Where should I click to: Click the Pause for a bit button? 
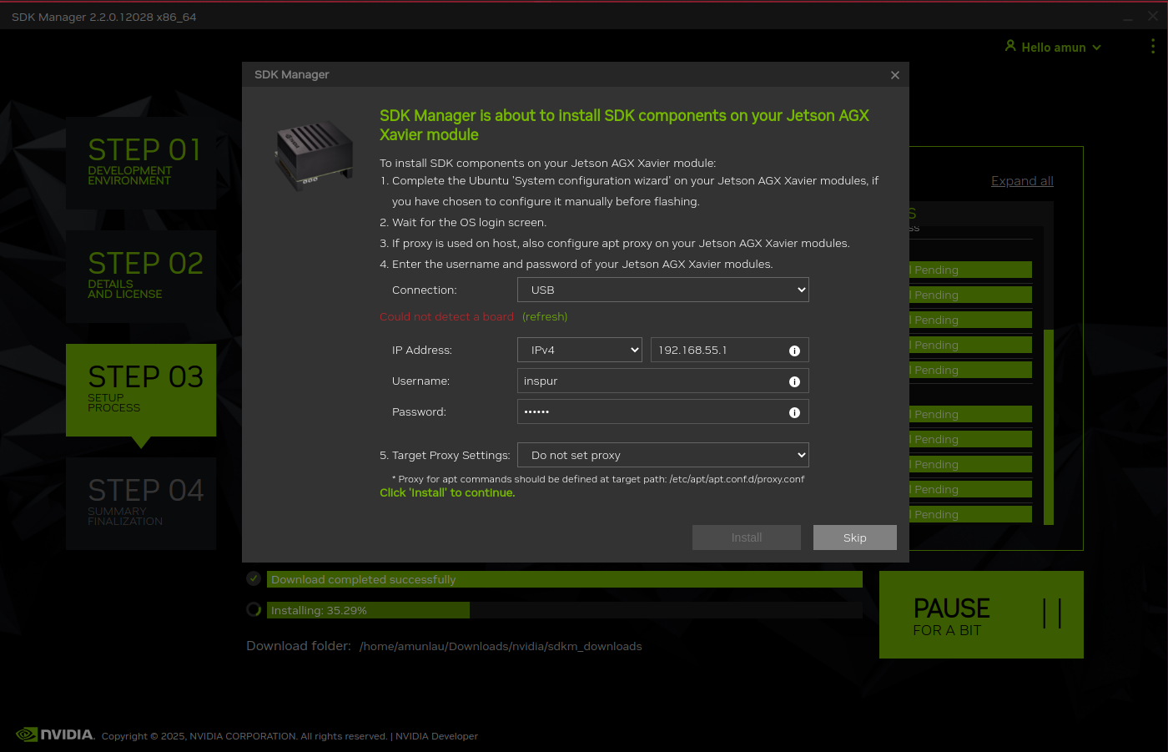(x=981, y=614)
